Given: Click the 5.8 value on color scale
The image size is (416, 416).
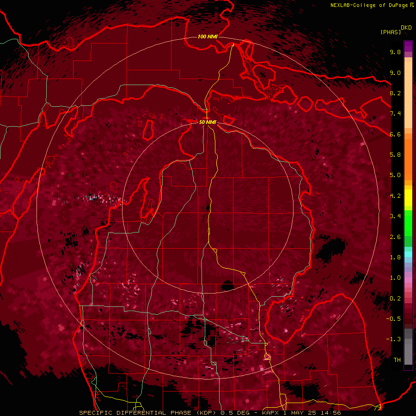Looking at the screenshot, I should tap(395, 155).
